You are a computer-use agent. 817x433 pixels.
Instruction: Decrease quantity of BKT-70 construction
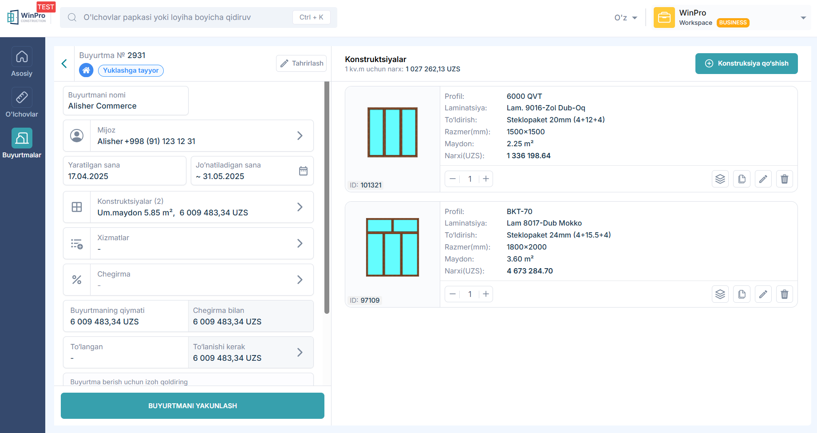(453, 294)
